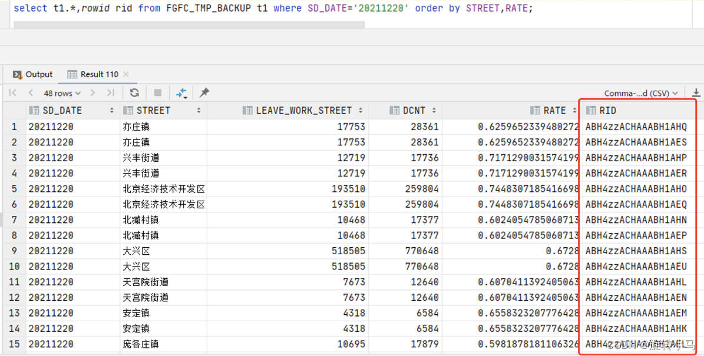Viewport: 704px width, 356px height.
Task: Sort by SD_DATE column header
Action: (x=62, y=110)
